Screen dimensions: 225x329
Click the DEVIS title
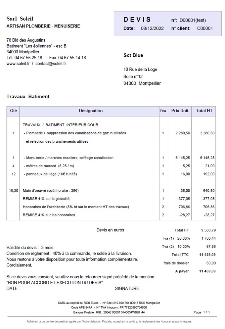(x=137, y=20)
